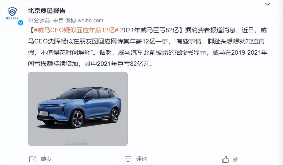Expand post options chevron at top right
Viewport: 283px width, 165px height.
click(268, 4)
